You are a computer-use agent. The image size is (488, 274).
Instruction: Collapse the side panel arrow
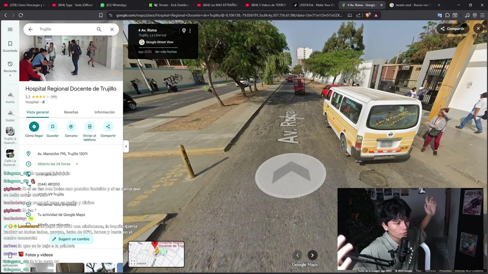126,146
